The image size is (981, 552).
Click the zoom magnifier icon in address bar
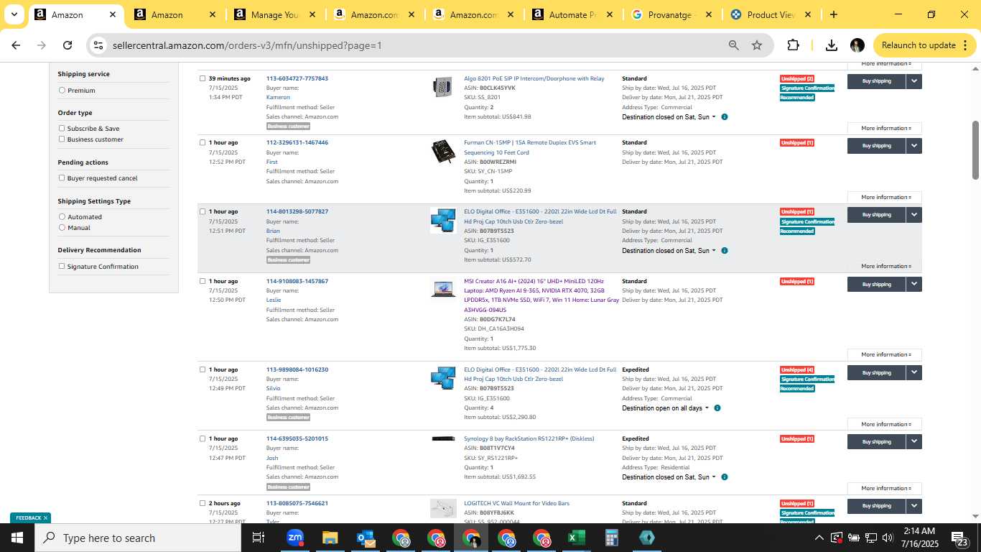click(x=733, y=45)
